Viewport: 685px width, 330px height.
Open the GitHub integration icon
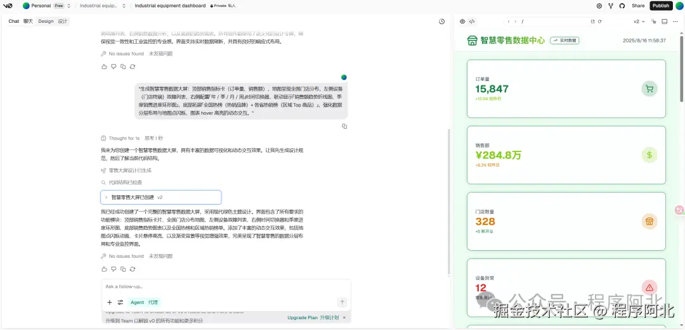(x=622, y=6)
